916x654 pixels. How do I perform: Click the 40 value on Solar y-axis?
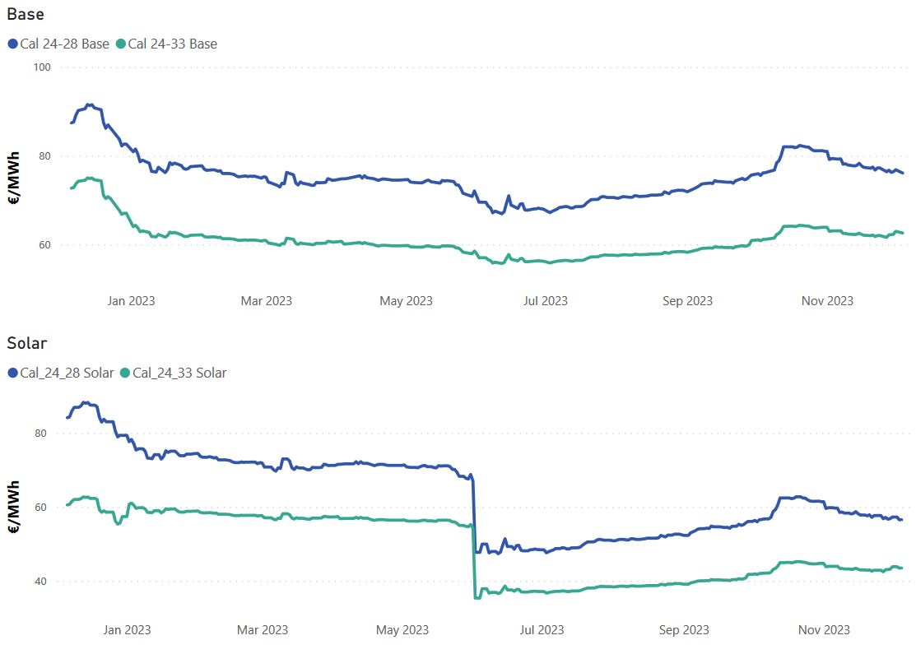40,582
